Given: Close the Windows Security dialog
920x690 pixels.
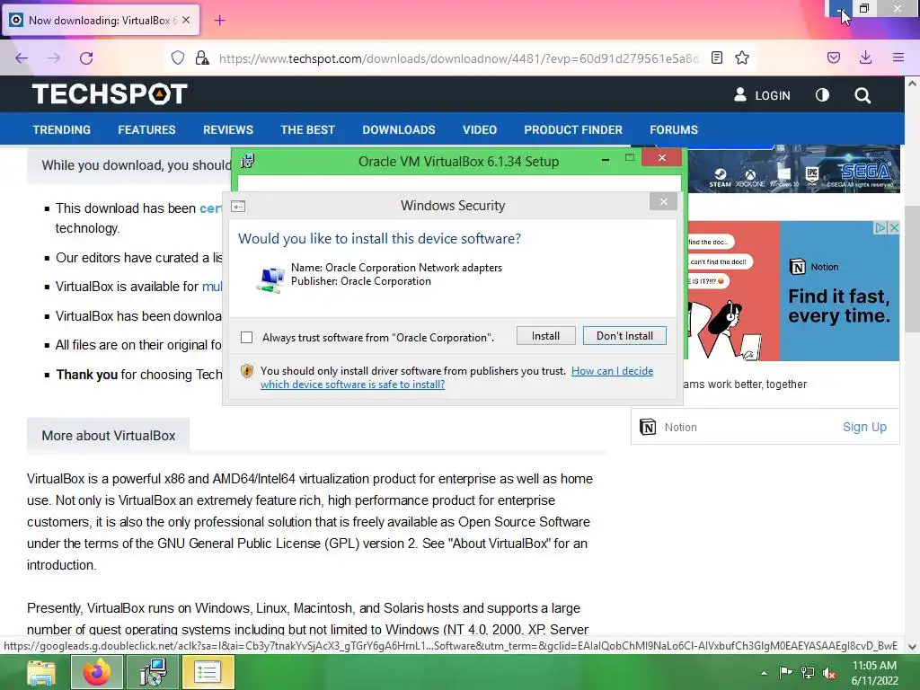Looking at the screenshot, I should (x=664, y=202).
